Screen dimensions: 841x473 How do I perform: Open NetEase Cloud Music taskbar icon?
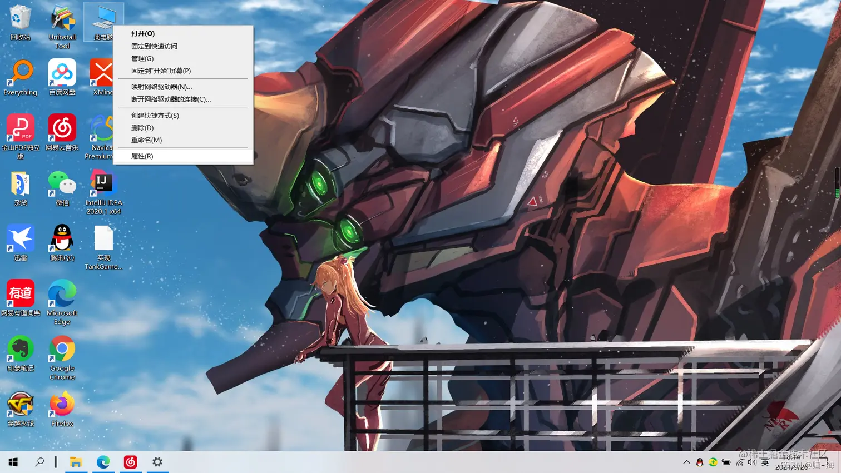coord(130,462)
